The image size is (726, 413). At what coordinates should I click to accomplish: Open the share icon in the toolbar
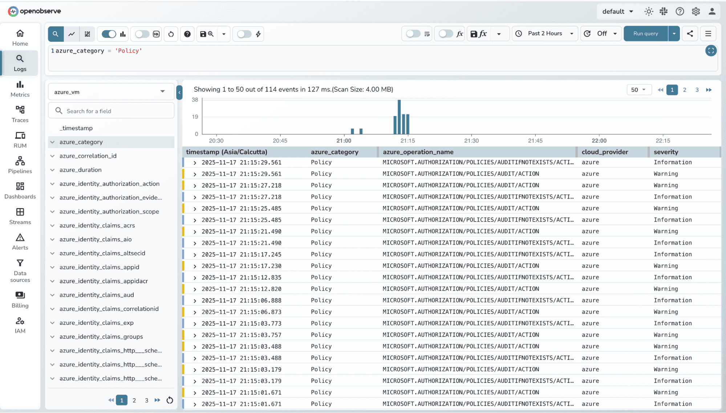click(x=689, y=33)
